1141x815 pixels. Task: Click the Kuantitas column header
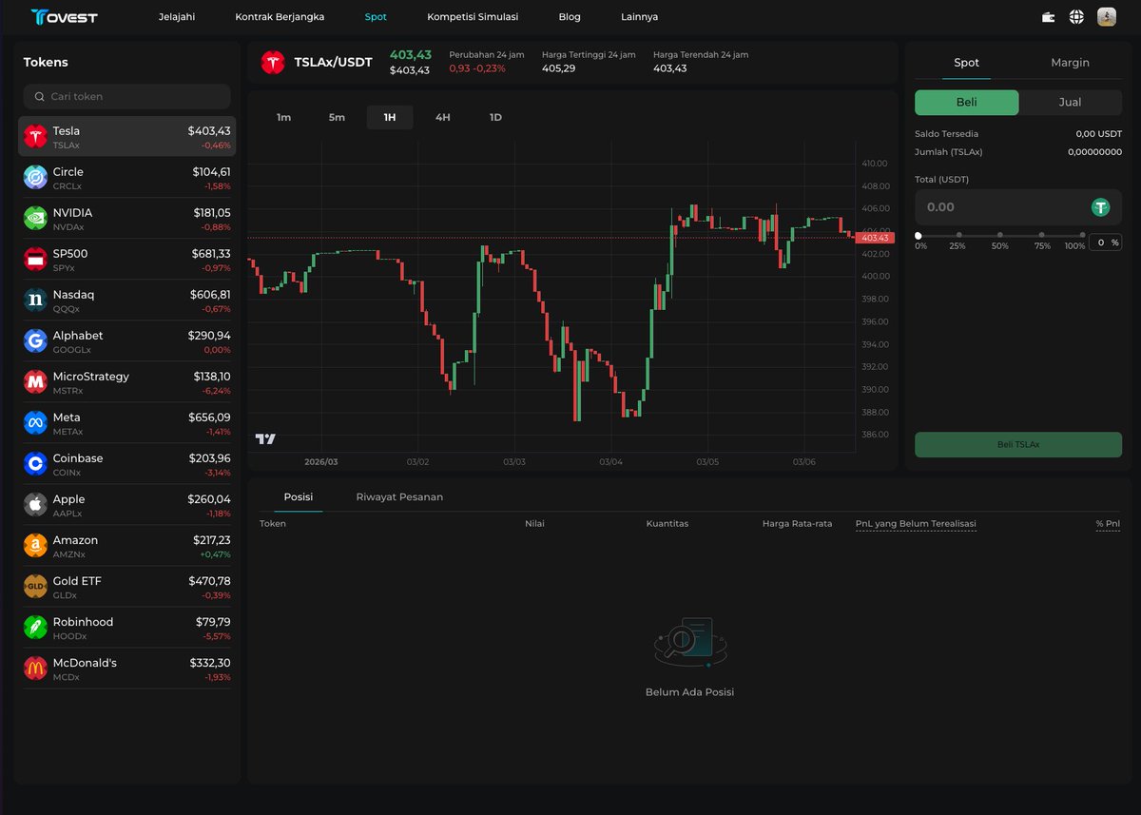[667, 524]
